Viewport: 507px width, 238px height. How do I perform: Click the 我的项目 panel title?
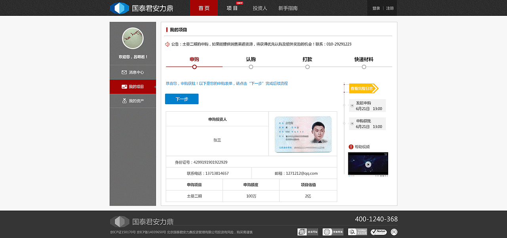pos(178,30)
